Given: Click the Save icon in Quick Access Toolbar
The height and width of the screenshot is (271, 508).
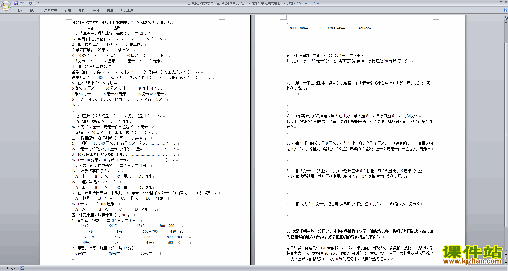Looking at the screenshot, I should point(16,3).
